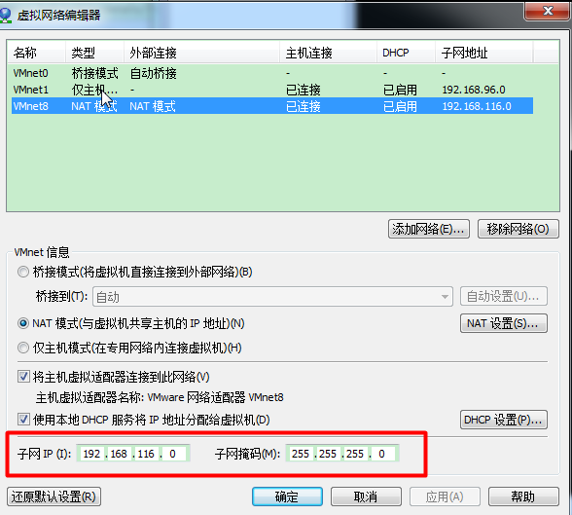Click the DHCP column header
Image resolution: width=572 pixels, height=515 pixels.
click(x=406, y=53)
